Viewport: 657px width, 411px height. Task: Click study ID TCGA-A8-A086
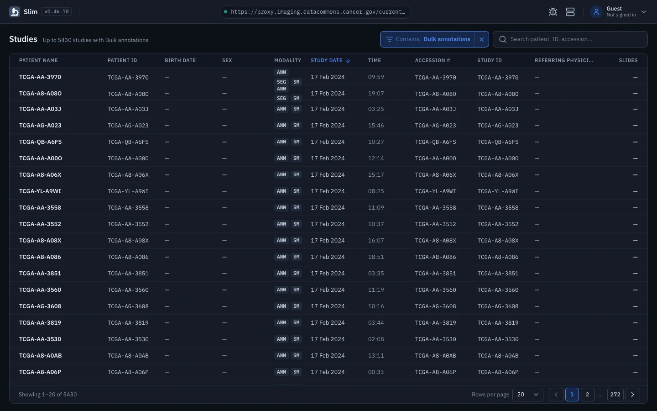click(498, 257)
